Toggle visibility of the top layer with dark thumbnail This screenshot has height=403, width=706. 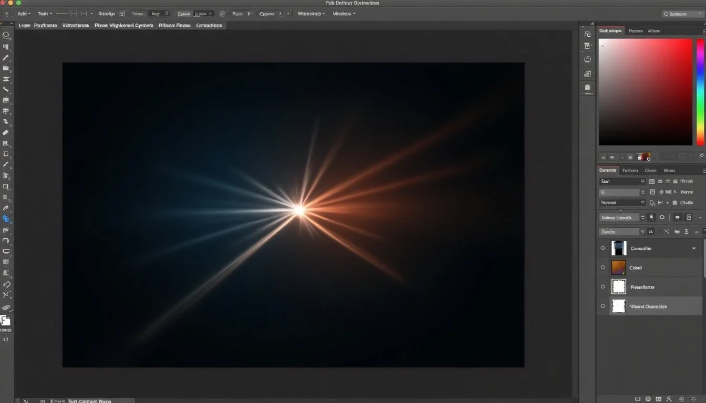coord(603,248)
